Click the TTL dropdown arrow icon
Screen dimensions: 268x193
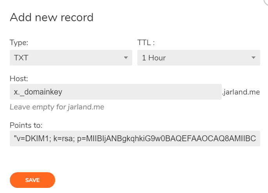tap(253, 58)
